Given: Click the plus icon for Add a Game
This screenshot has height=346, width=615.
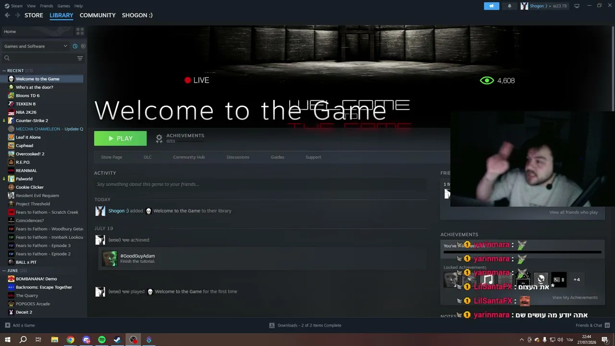Looking at the screenshot, I should 7,325.
